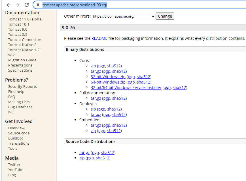Open sha512 for Embedded zip

click(x=114, y=131)
